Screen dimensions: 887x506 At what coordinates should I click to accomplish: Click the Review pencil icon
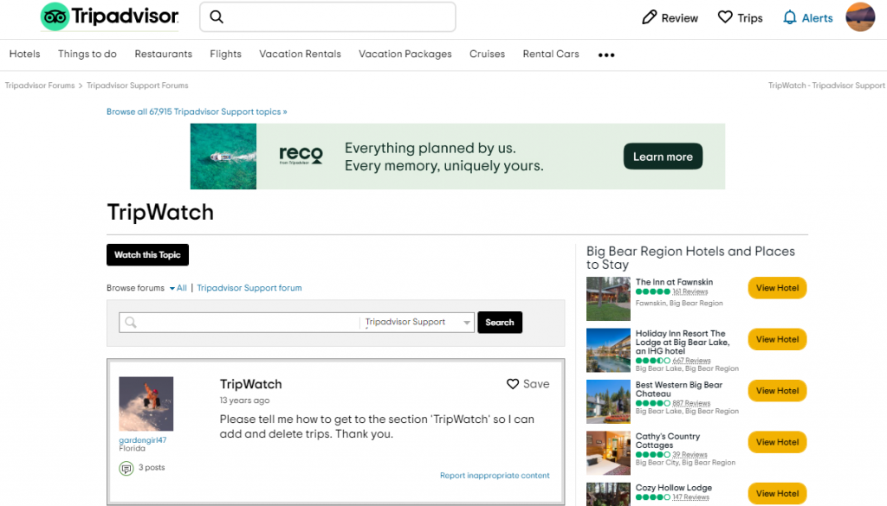(650, 17)
